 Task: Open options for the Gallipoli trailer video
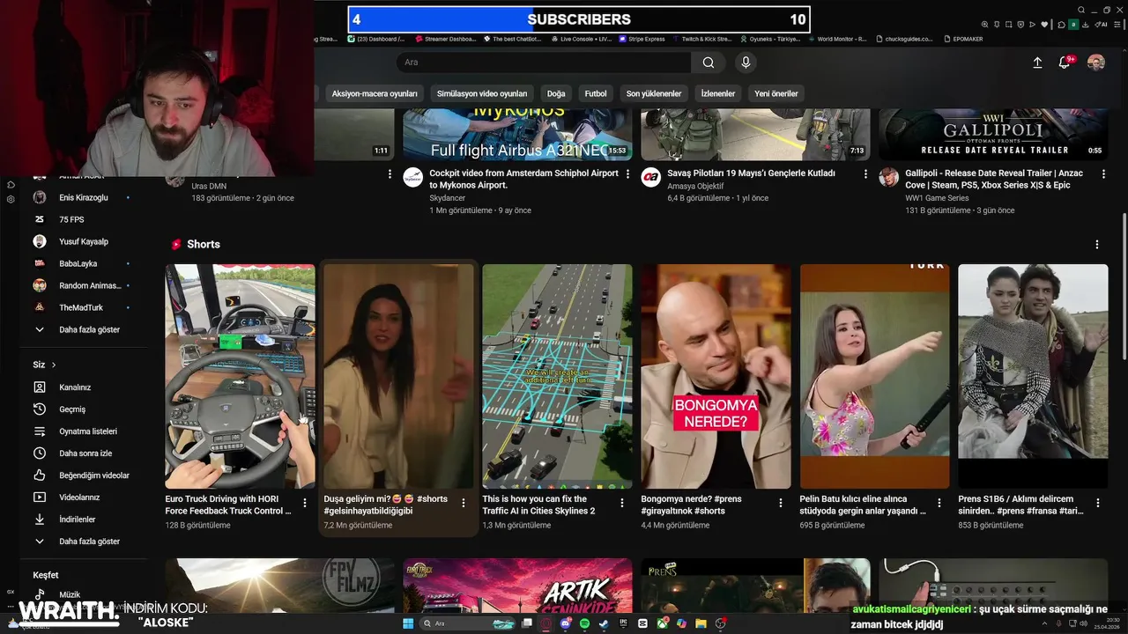pos(1104,174)
